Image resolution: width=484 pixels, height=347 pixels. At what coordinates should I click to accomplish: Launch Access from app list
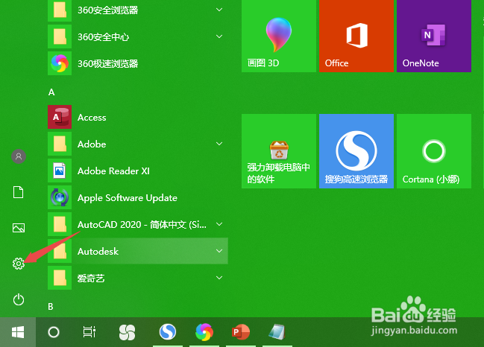tap(138, 117)
